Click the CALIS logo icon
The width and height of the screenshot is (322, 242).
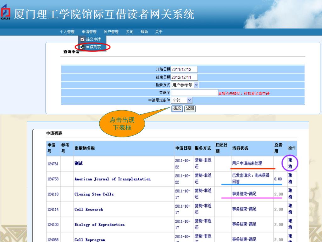(6, 14)
